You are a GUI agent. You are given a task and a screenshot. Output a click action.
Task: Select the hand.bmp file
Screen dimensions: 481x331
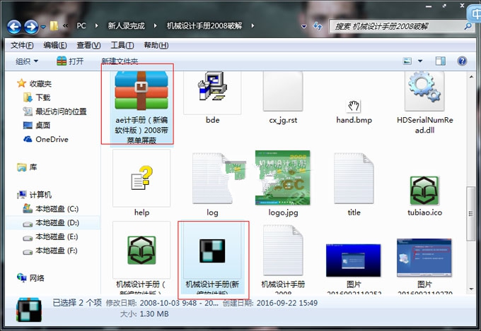(354, 107)
